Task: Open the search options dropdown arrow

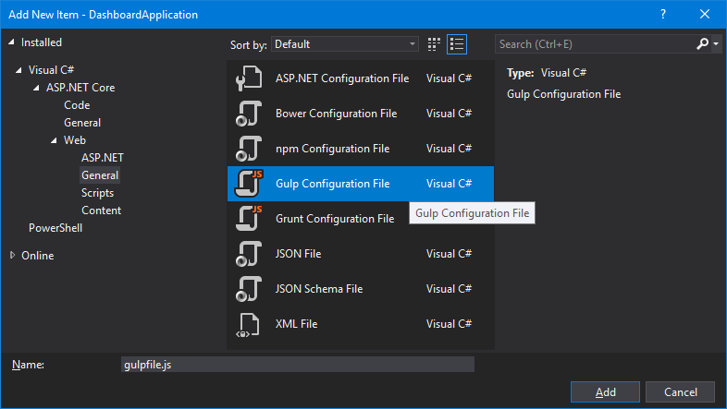Action: pos(716,44)
